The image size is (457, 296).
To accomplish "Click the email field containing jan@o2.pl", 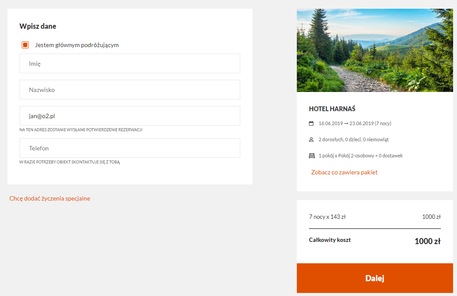I will coord(130,116).
